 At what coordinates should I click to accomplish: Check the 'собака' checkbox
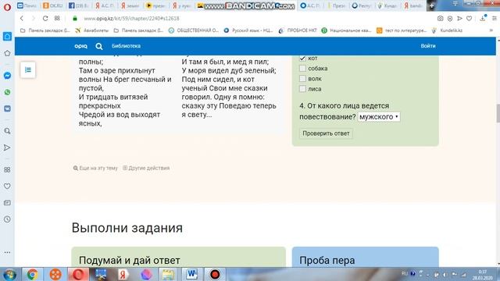[302, 68]
